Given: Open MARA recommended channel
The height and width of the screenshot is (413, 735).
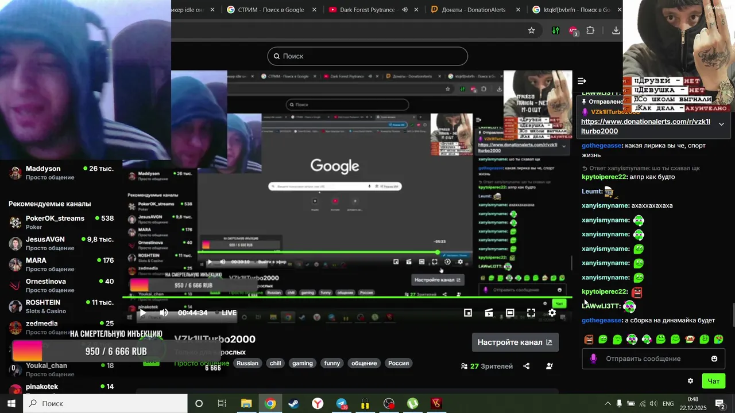Looking at the screenshot, I should click(x=61, y=264).
